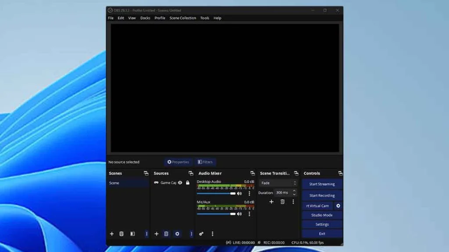Open advanced audio properties gears icon

coord(201,234)
